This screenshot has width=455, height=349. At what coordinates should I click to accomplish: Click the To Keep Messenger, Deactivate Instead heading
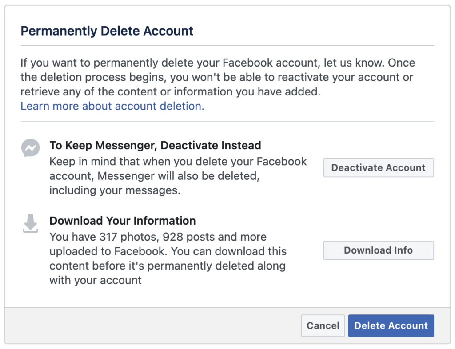(155, 145)
